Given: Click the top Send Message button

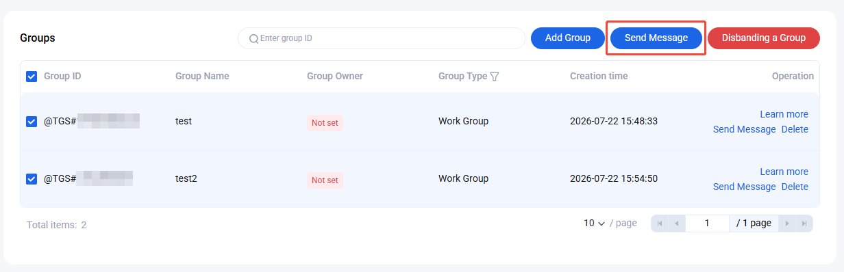Looking at the screenshot, I should tap(656, 38).
